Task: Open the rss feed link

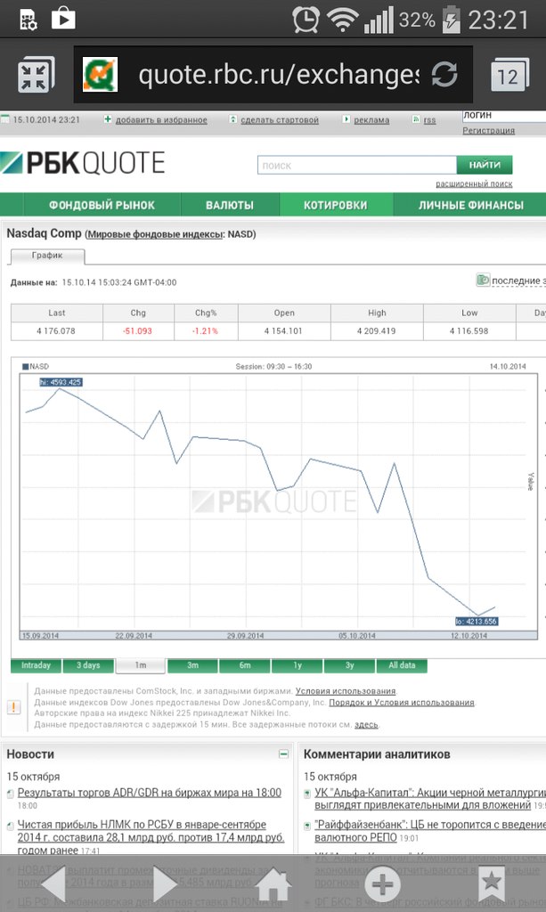Action: tap(429, 120)
